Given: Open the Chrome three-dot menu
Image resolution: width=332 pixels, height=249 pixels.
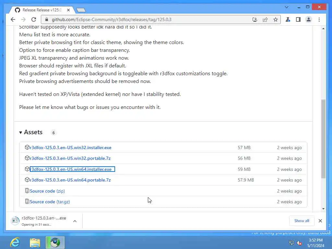Looking at the screenshot, I should click(319, 19).
